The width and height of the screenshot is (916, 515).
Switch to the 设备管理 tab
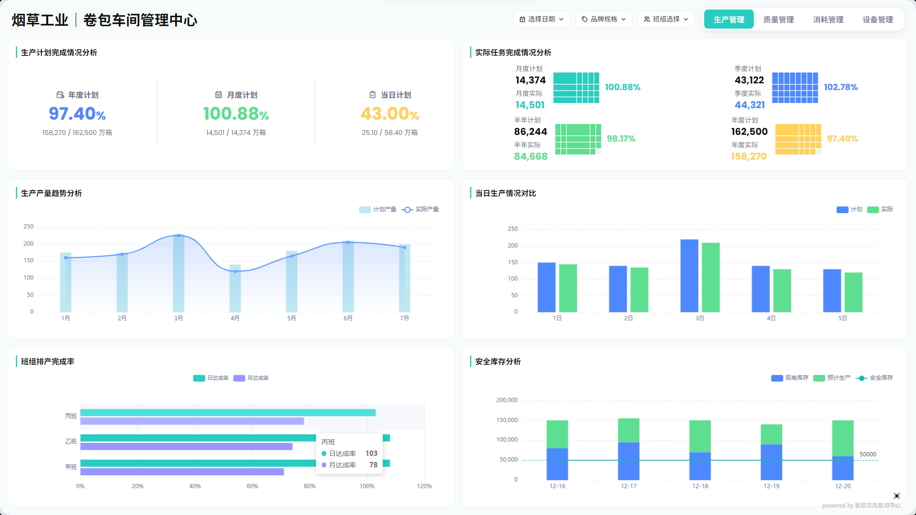(877, 20)
